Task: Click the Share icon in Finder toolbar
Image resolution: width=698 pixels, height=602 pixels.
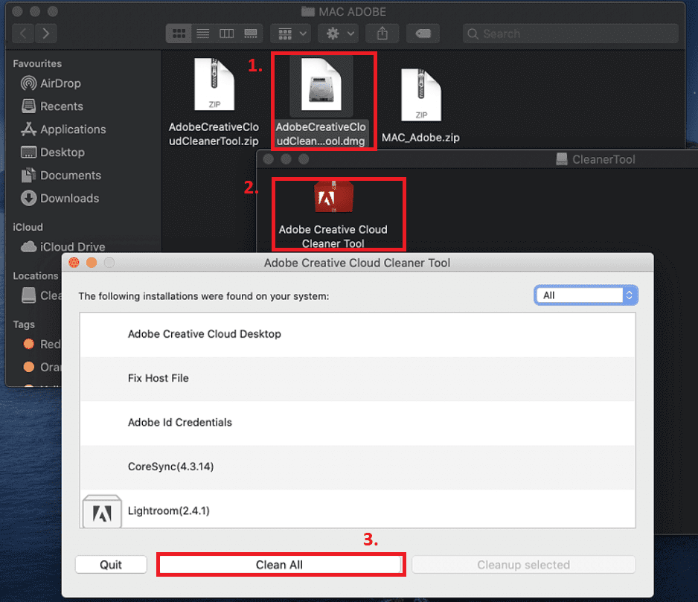Action: click(383, 33)
